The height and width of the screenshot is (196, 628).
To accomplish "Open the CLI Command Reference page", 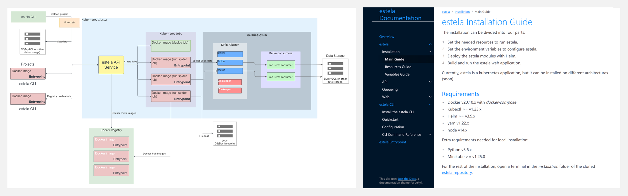I will pos(401,134).
